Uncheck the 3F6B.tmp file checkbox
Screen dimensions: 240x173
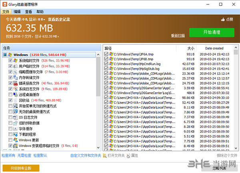click(x=106, y=59)
